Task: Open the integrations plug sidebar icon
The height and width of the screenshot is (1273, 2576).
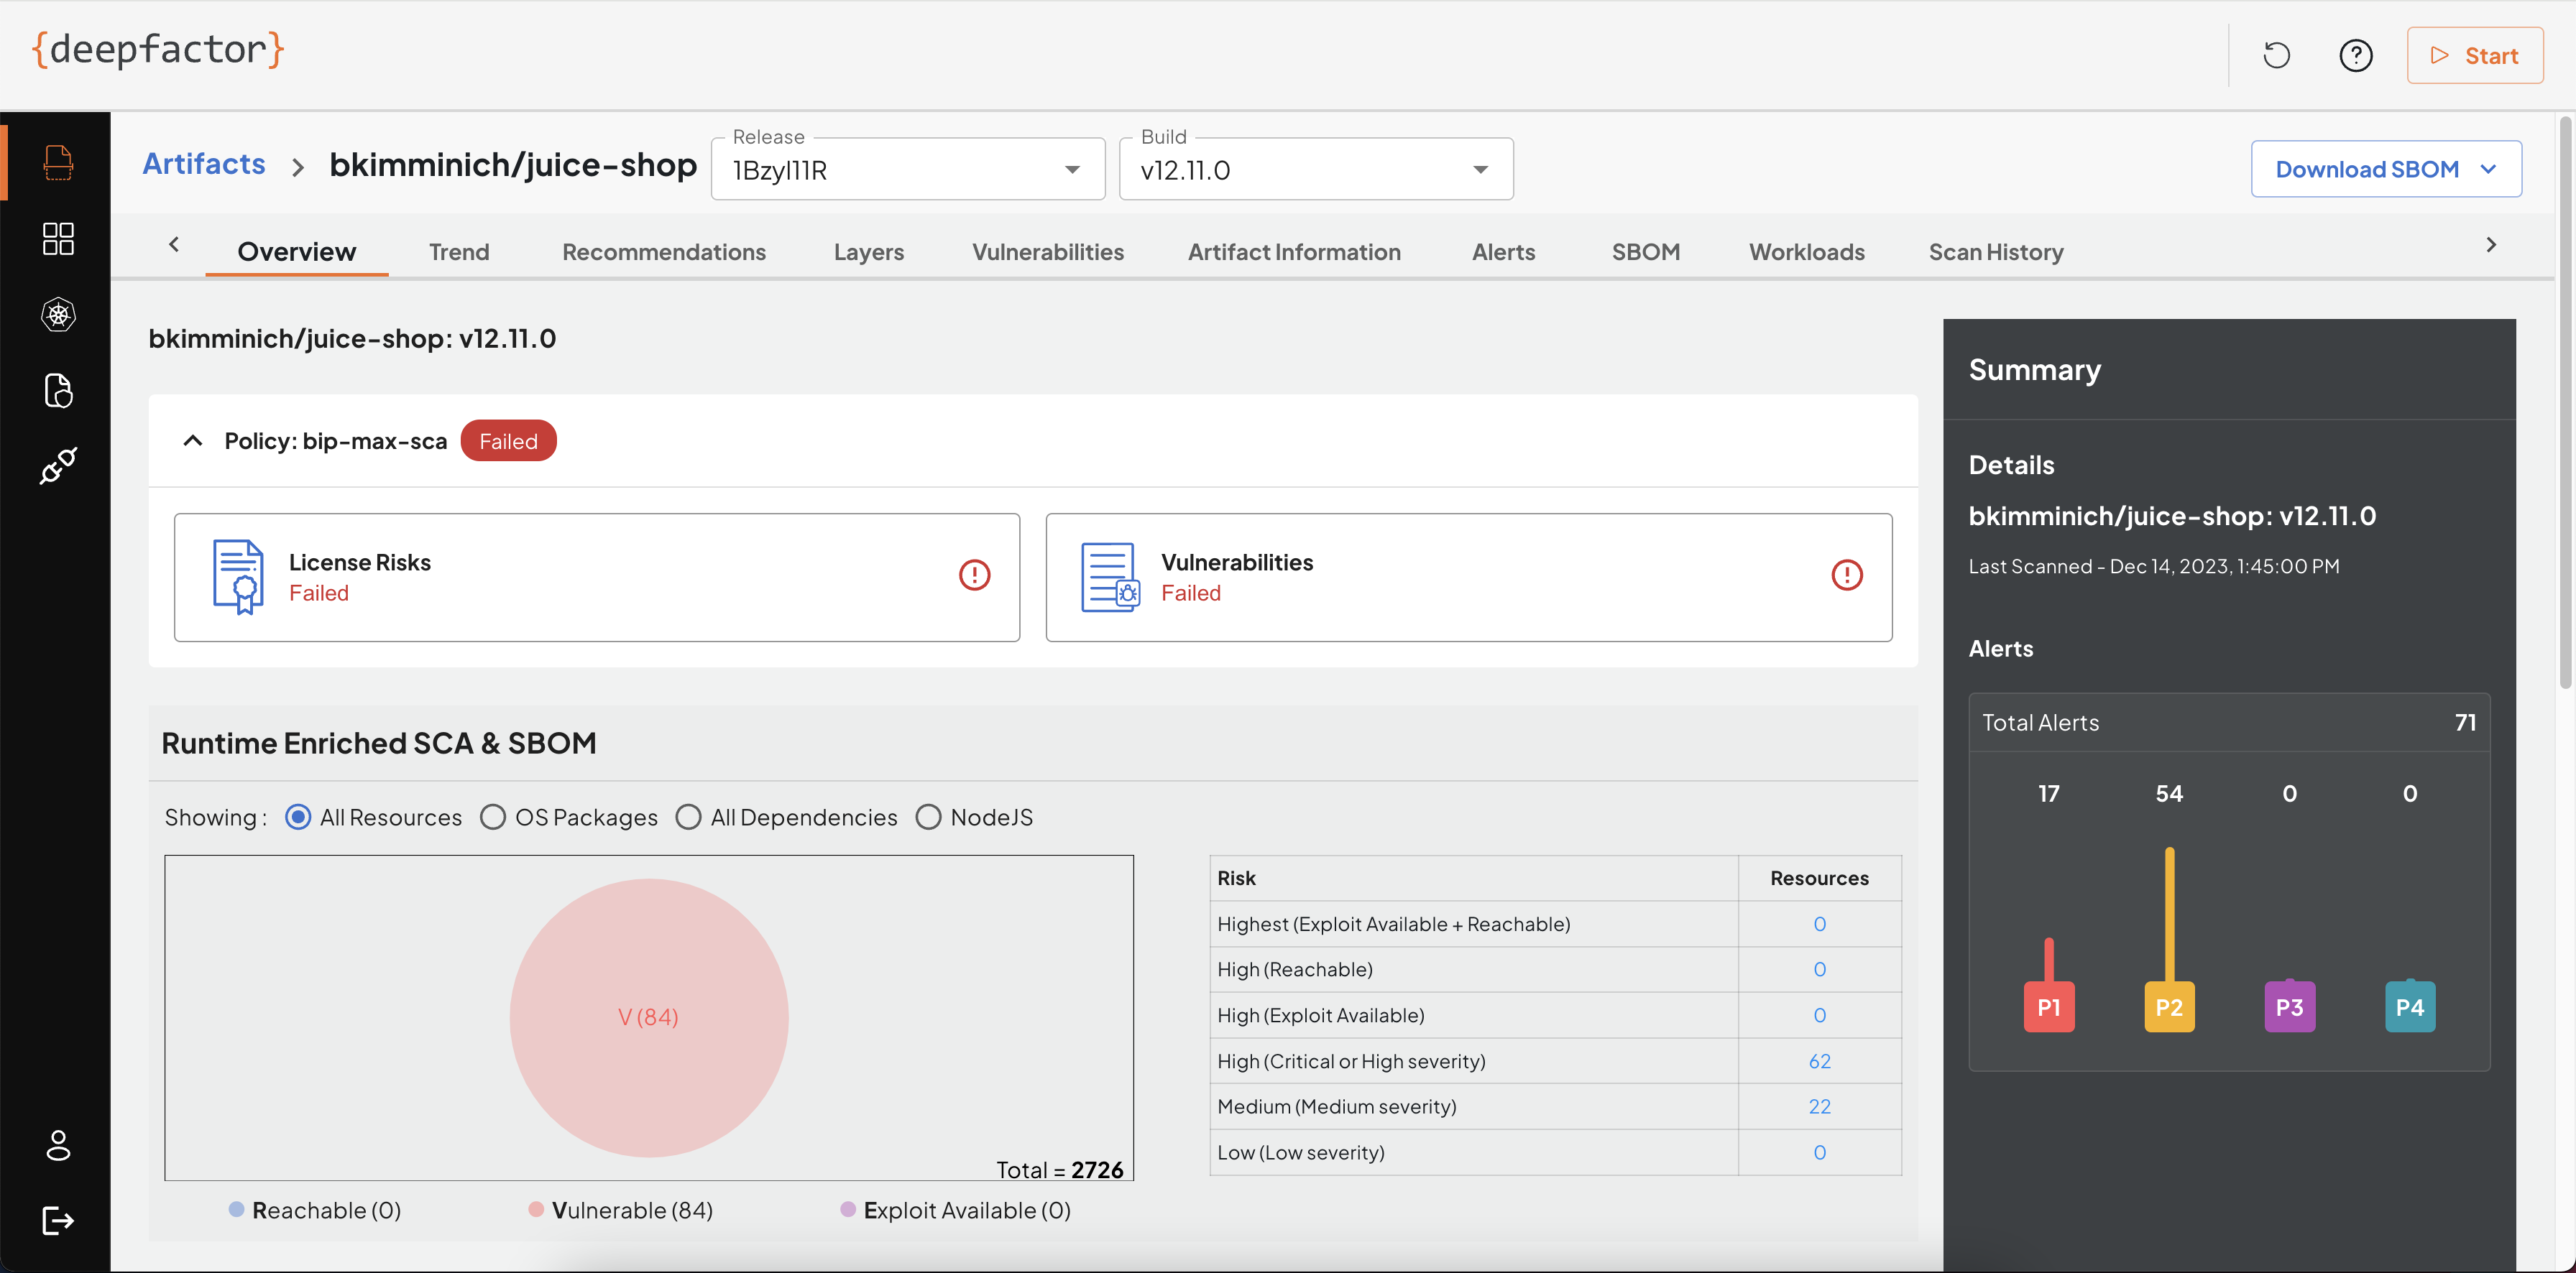Action: coord(58,466)
